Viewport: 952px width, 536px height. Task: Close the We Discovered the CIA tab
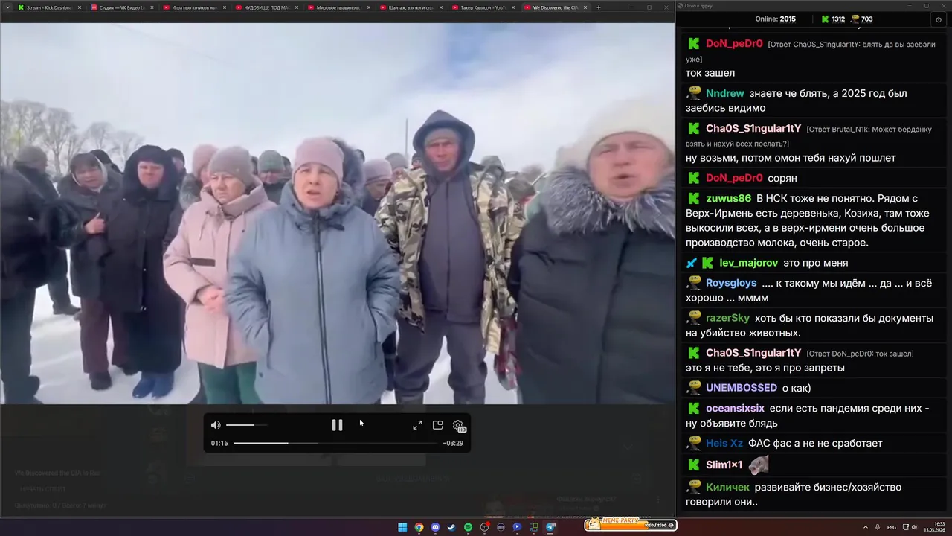pyautogui.click(x=585, y=7)
